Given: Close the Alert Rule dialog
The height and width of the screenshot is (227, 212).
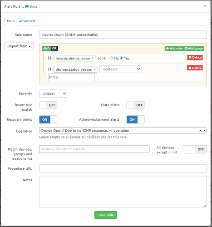Looking at the screenshot, I should tap(205, 6).
